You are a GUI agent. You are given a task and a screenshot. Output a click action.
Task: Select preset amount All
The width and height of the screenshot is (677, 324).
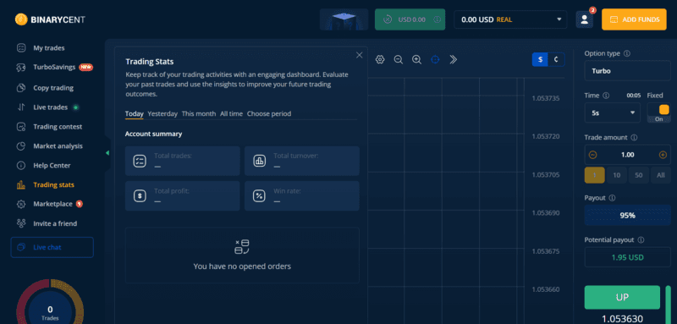[x=661, y=175]
